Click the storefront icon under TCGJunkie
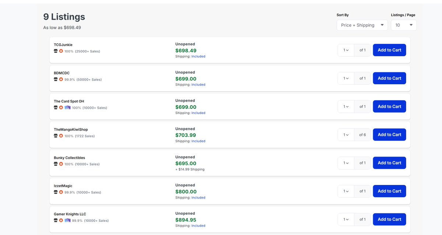442x235 pixels. pos(56,51)
